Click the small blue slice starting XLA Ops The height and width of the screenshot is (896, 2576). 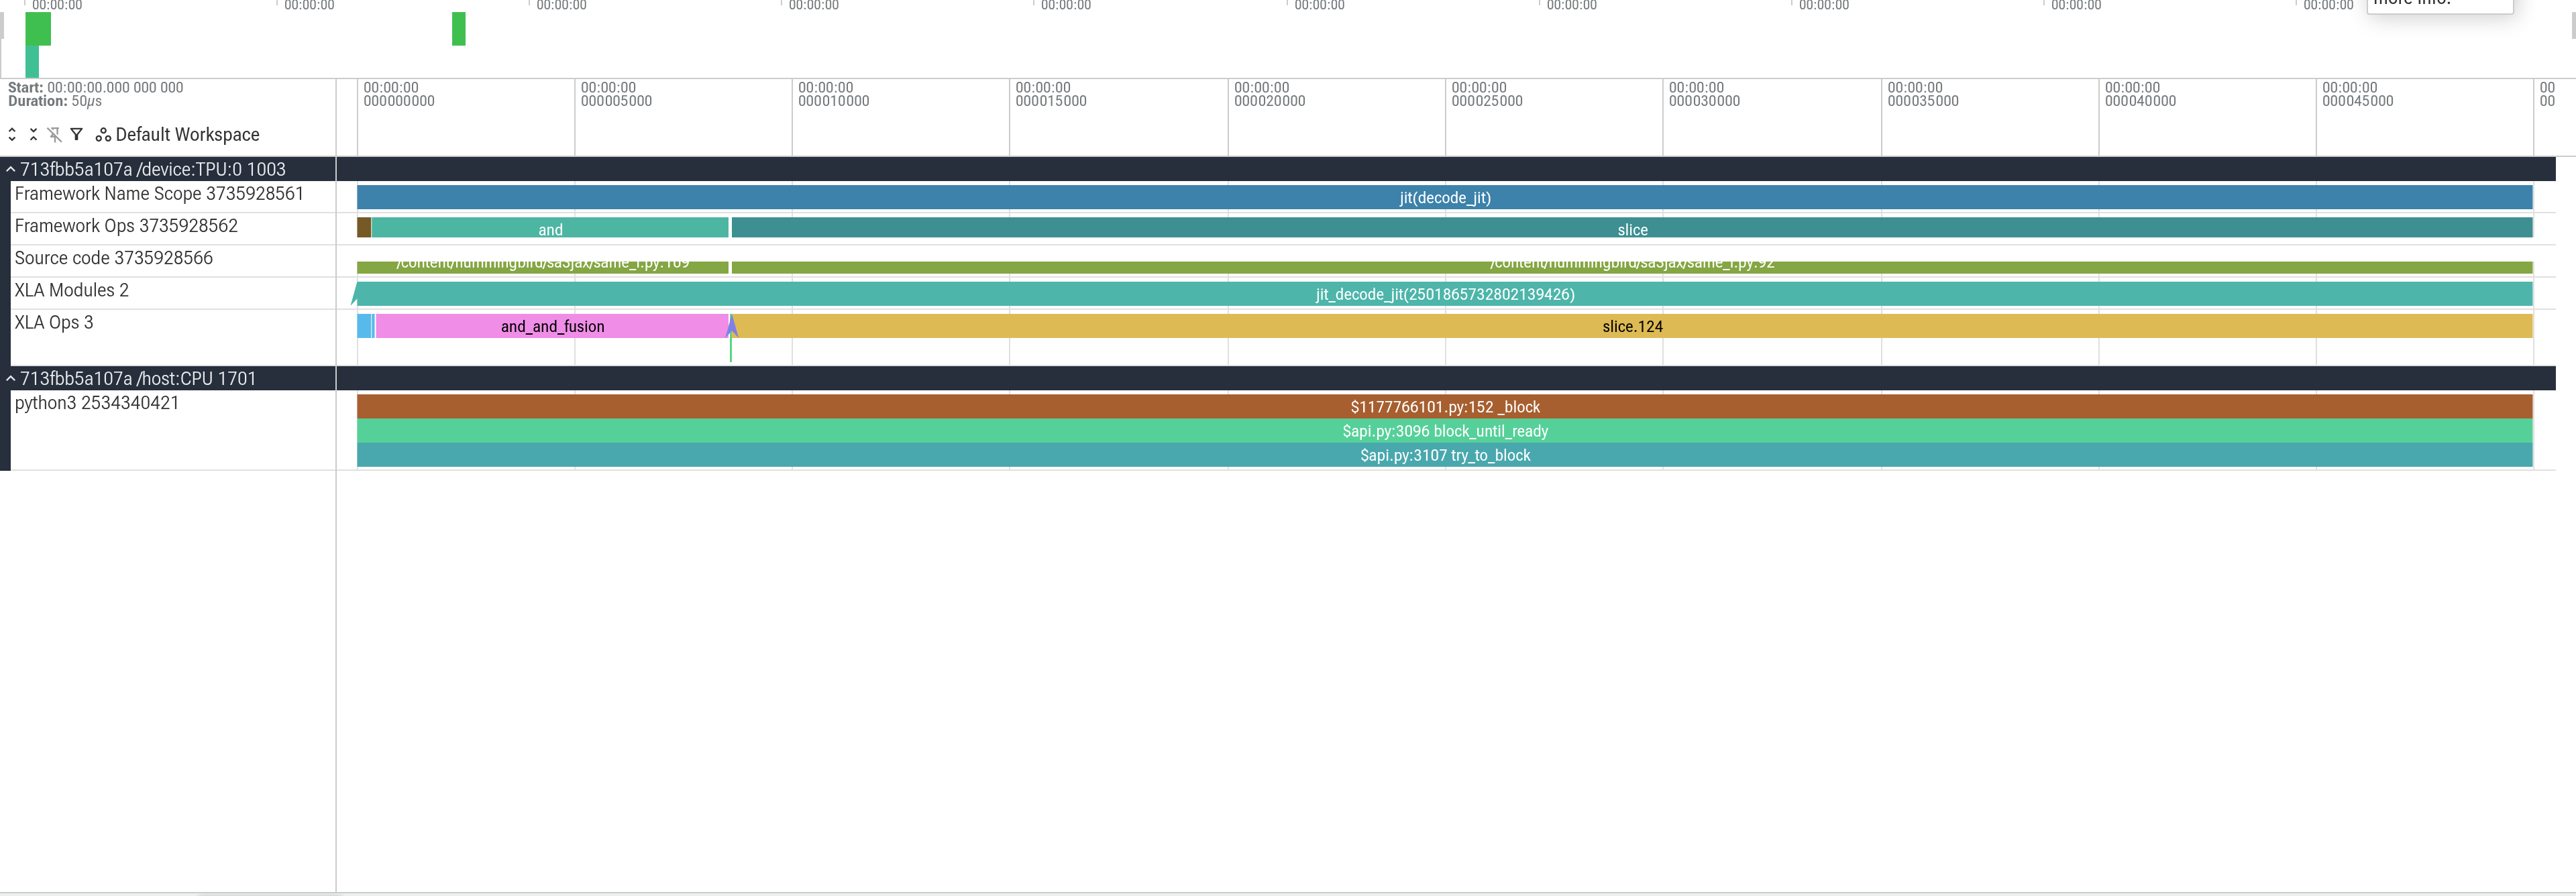point(364,325)
